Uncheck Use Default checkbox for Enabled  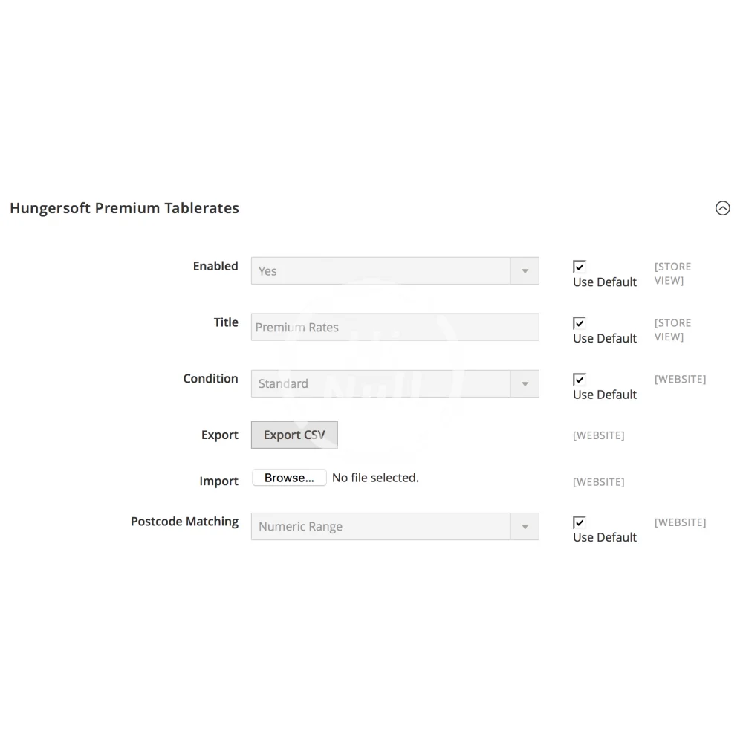[580, 267]
